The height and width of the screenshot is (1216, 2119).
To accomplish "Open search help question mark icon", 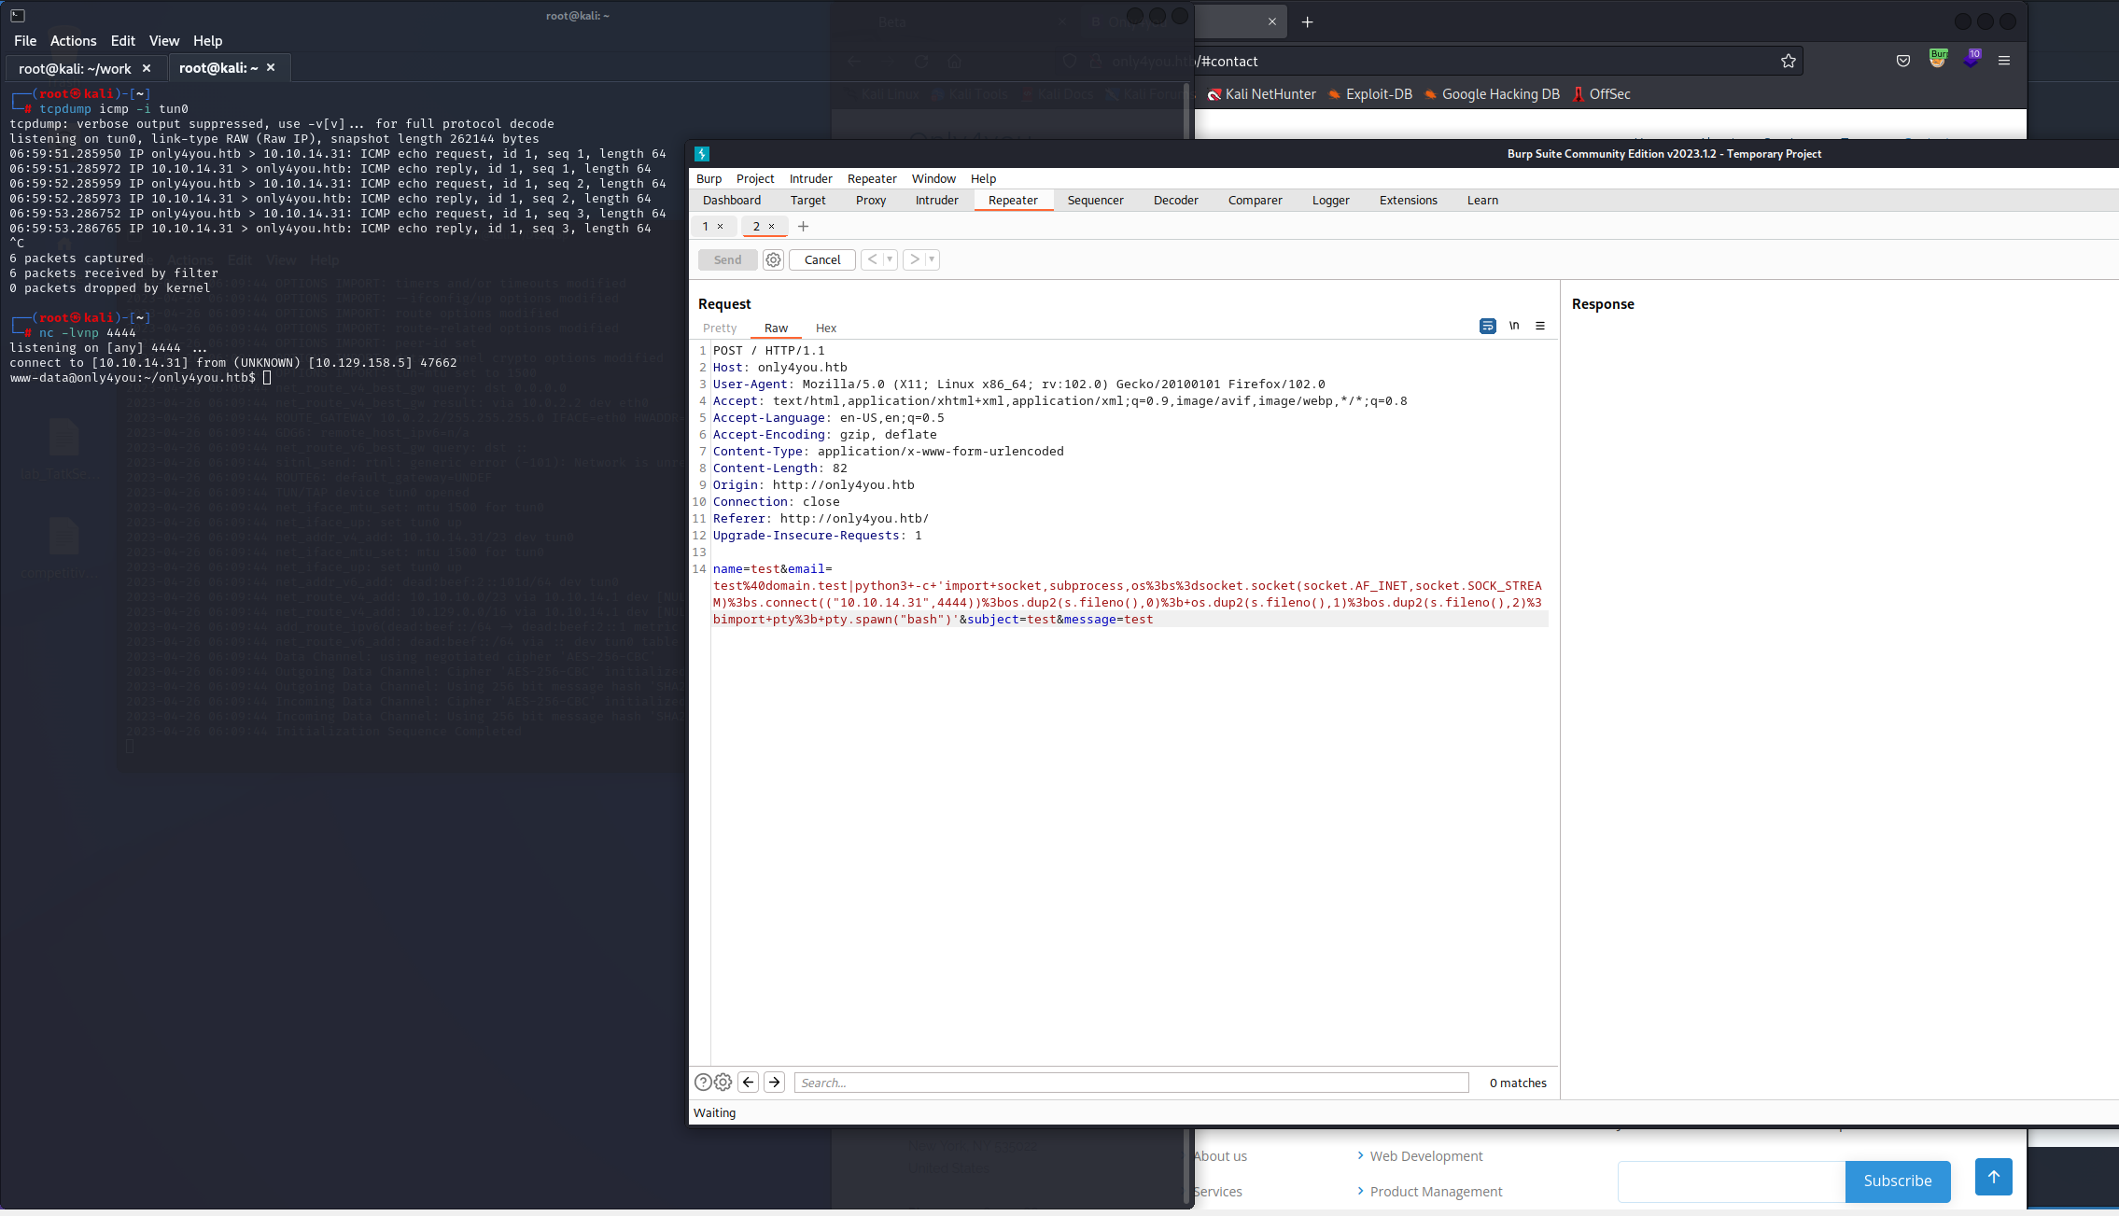I will click(703, 1083).
